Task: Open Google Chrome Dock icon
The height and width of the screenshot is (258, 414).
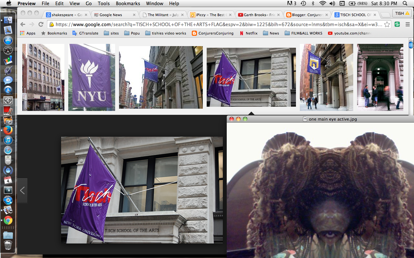Action: 8,220
